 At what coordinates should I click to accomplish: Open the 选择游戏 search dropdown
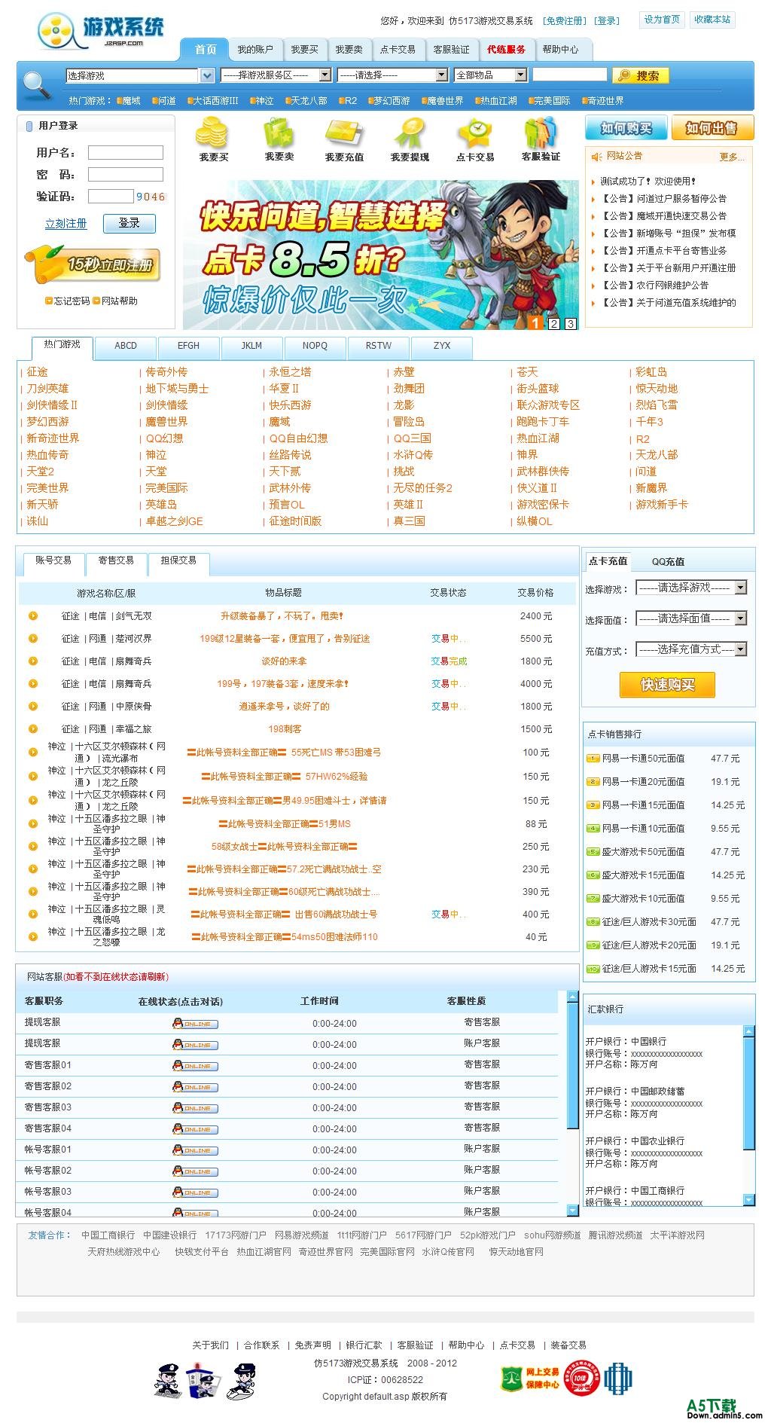pos(141,75)
